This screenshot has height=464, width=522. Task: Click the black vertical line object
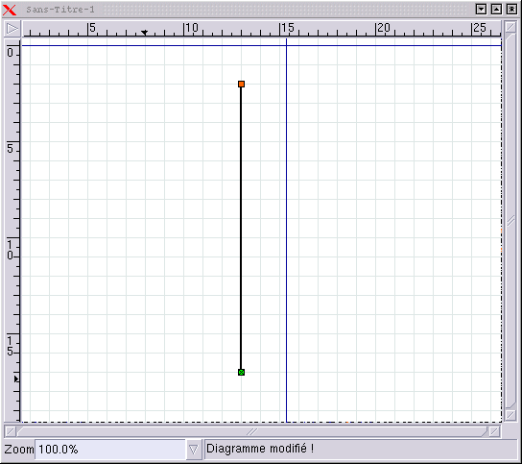pos(241,228)
